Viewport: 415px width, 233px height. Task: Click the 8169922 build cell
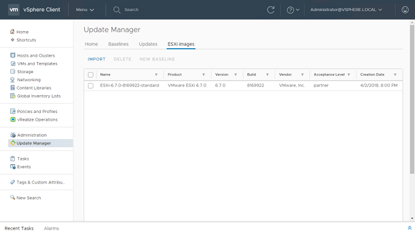255,85
